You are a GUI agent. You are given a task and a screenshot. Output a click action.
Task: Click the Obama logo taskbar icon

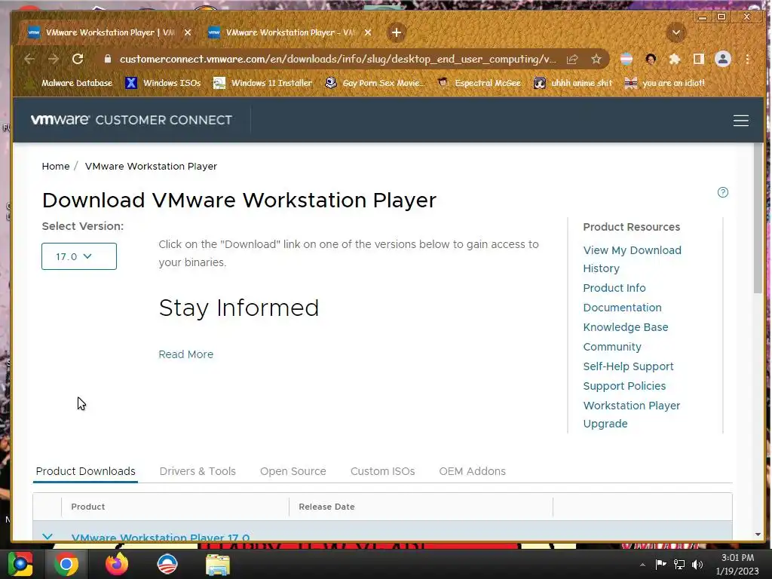[167, 564]
